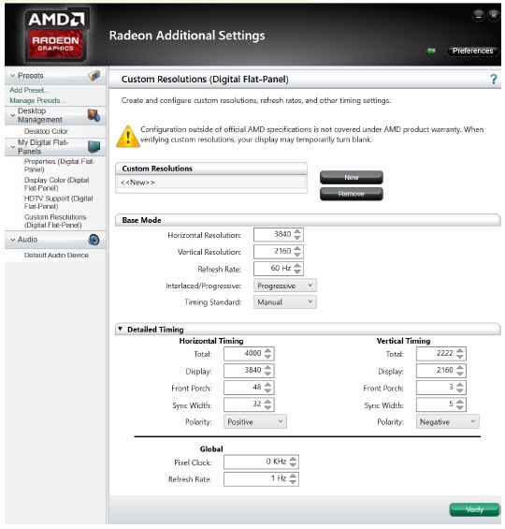The width and height of the screenshot is (505, 529).
Task: Click the AMD Radeon Graphics logo
Action: tap(56, 35)
